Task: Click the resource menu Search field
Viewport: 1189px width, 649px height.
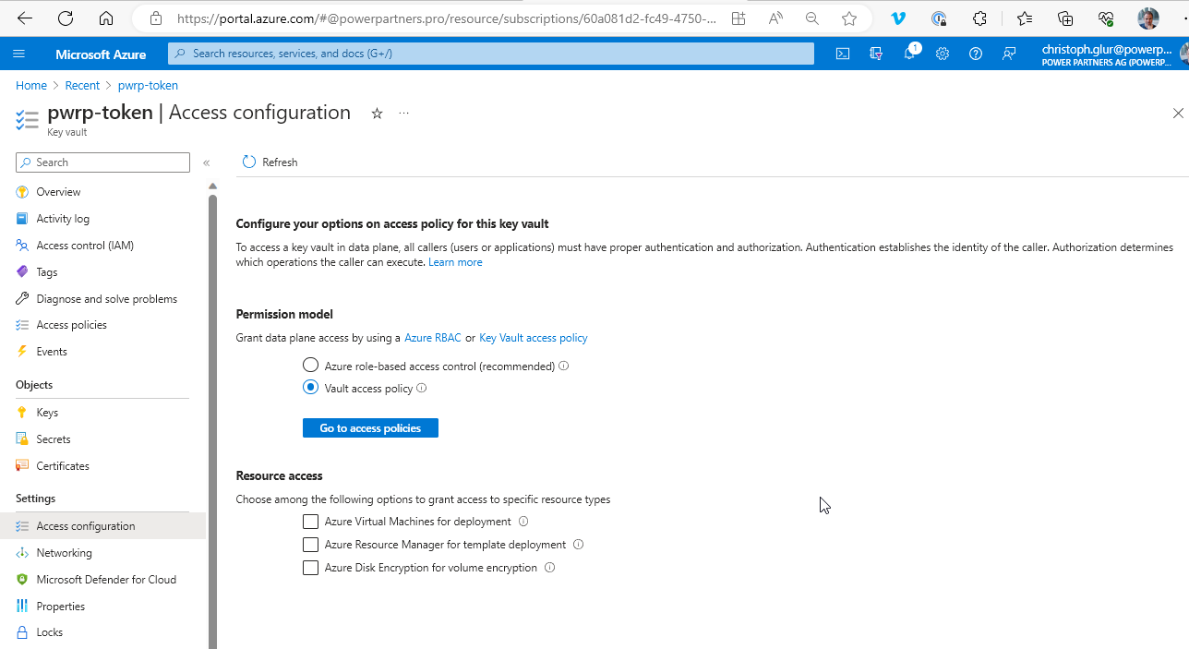Action: click(102, 162)
